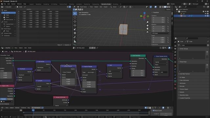This screenshot has width=210, height=118.
Task: Click the outliner filter funnel icon
Action: [x=204, y=7]
